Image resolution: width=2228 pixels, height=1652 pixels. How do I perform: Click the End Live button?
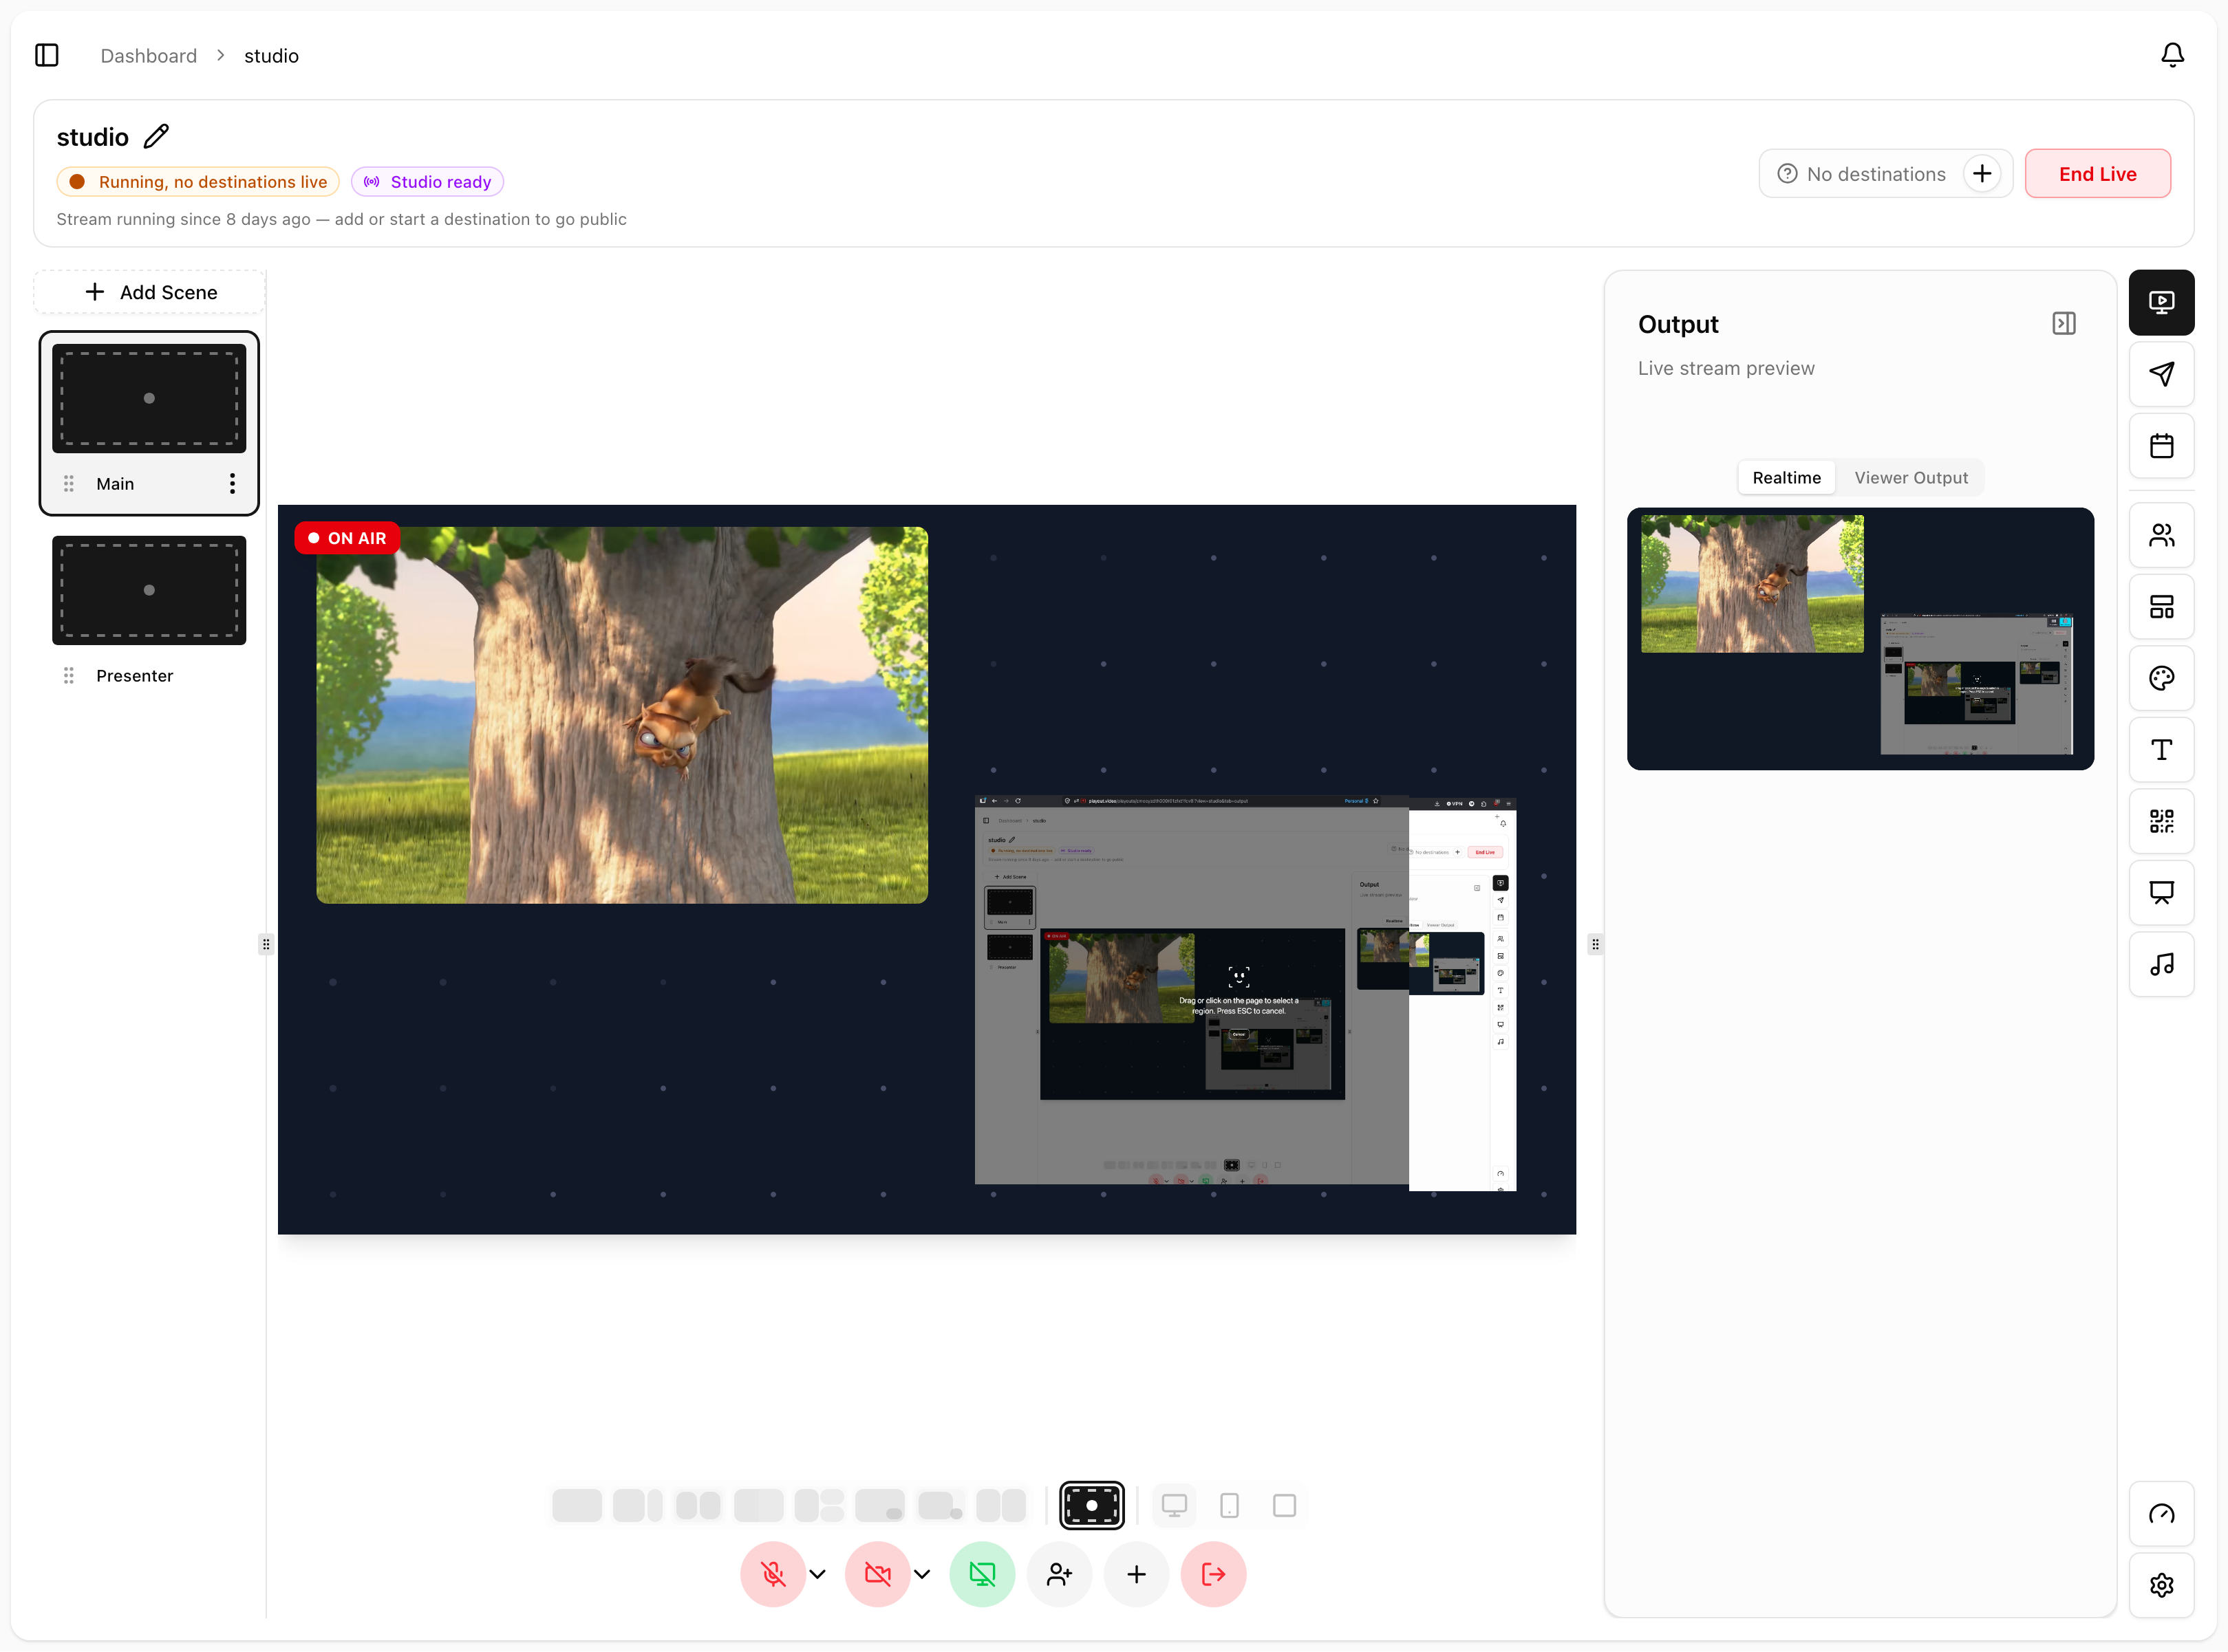coord(2097,174)
